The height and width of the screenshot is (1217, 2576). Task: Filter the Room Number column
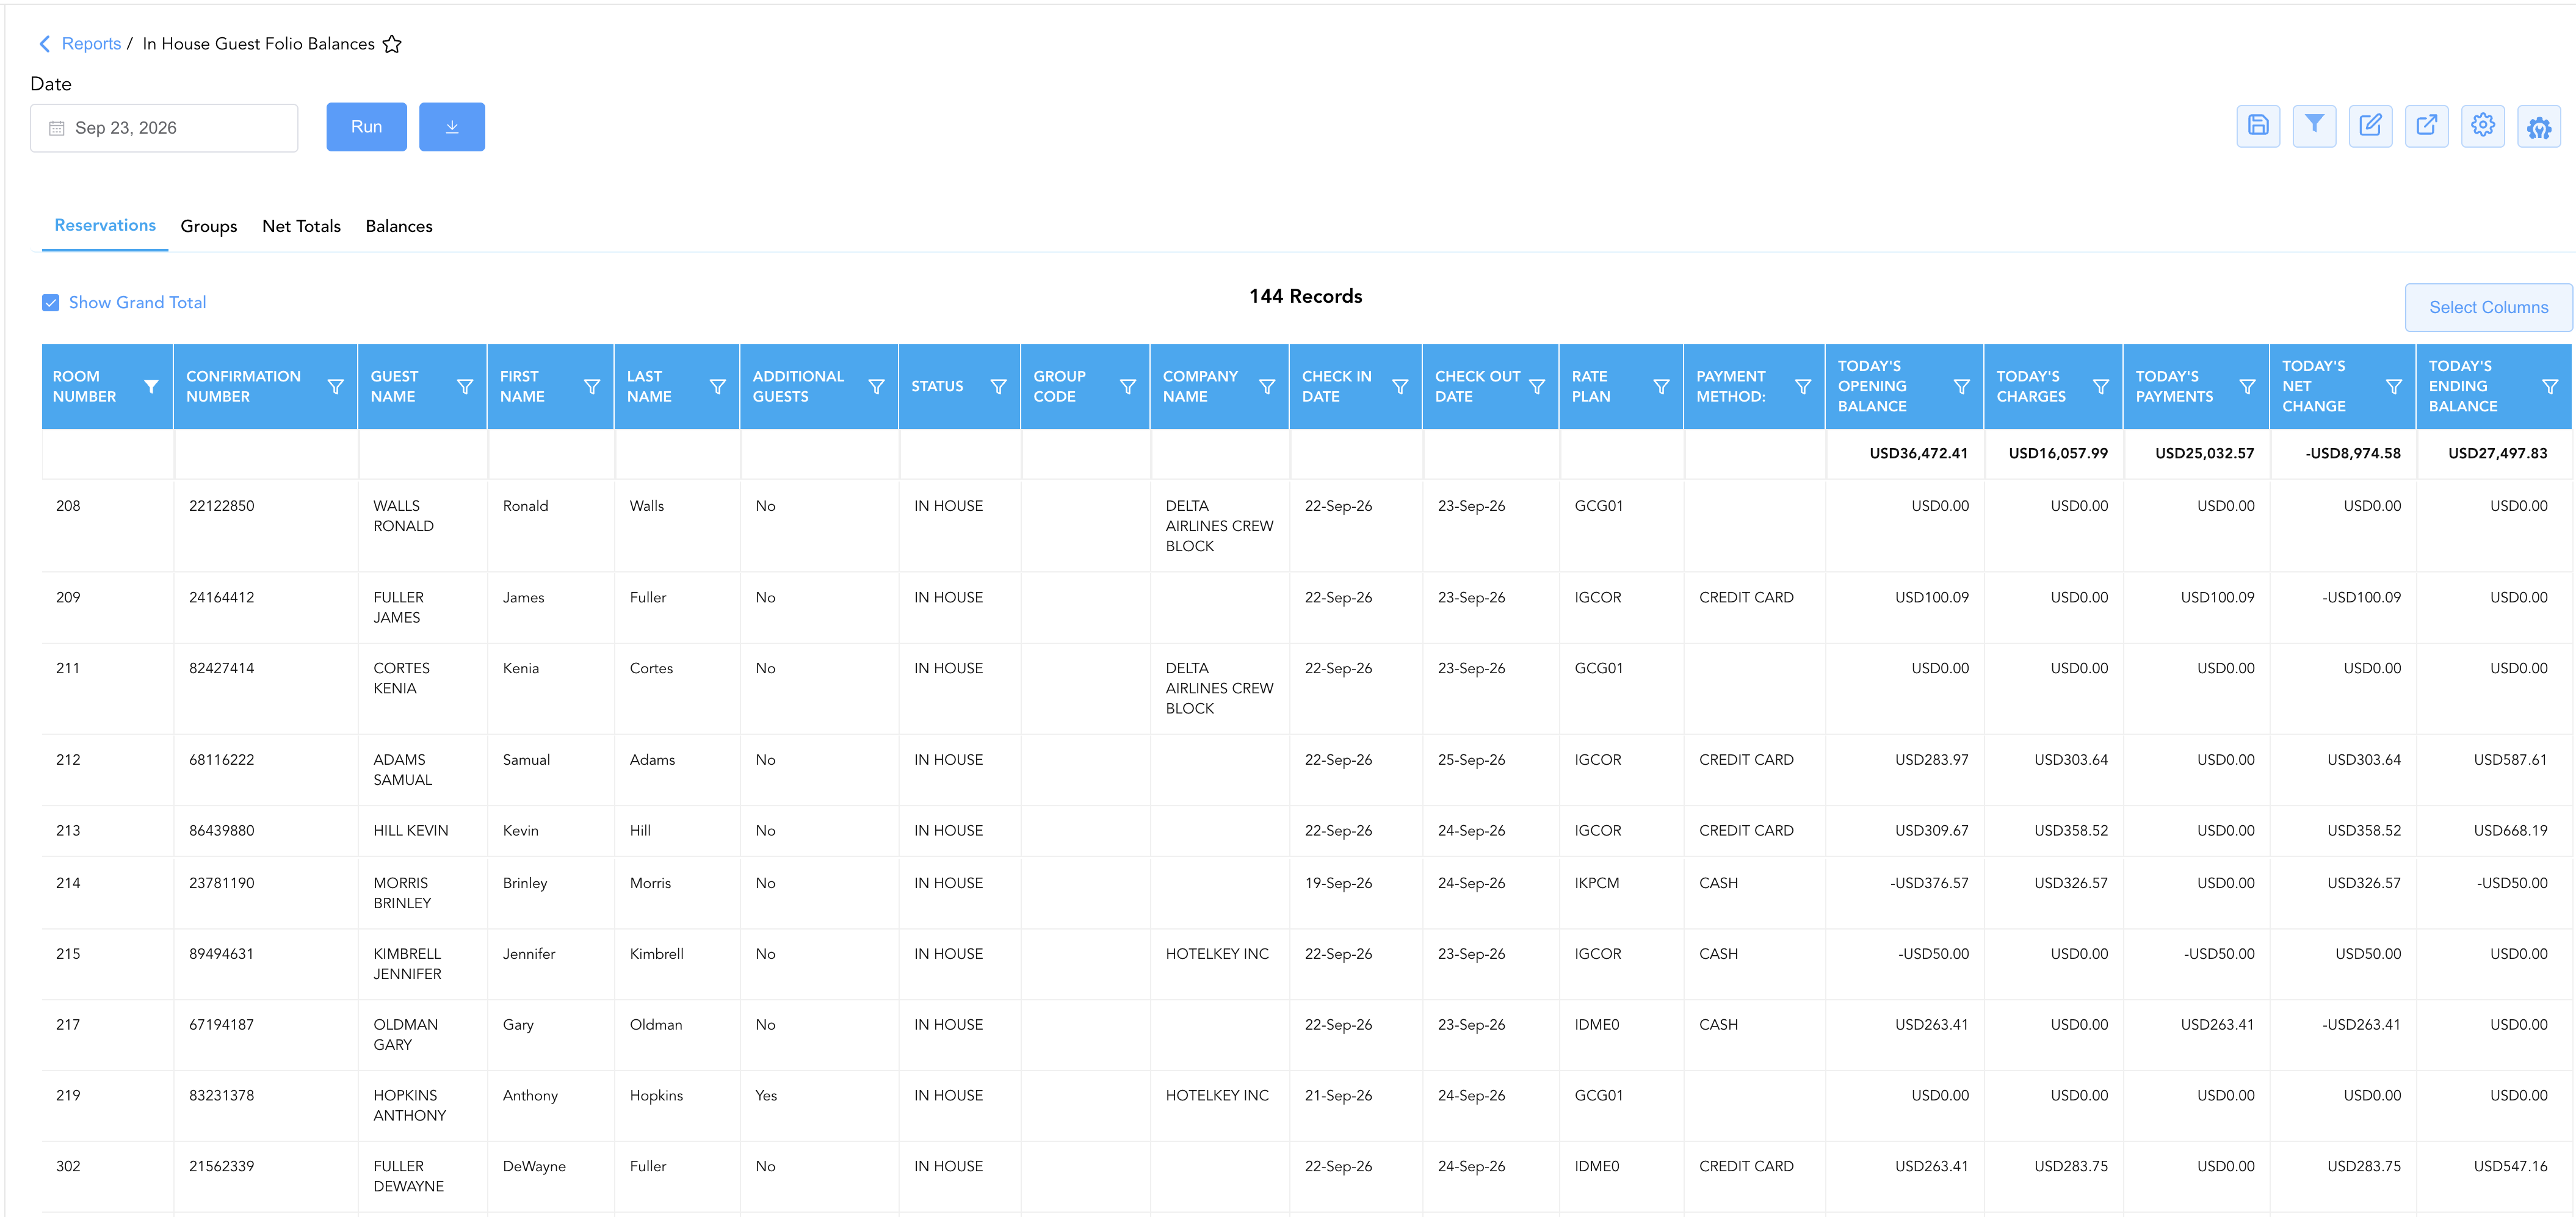151,387
